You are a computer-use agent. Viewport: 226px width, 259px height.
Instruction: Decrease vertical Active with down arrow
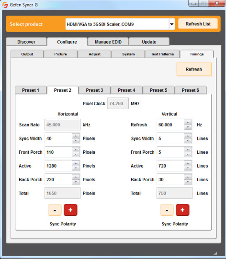pyautogui.click(x=188, y=168)
